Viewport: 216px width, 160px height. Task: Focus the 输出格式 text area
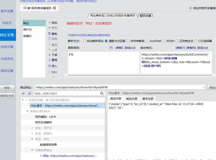176,62
